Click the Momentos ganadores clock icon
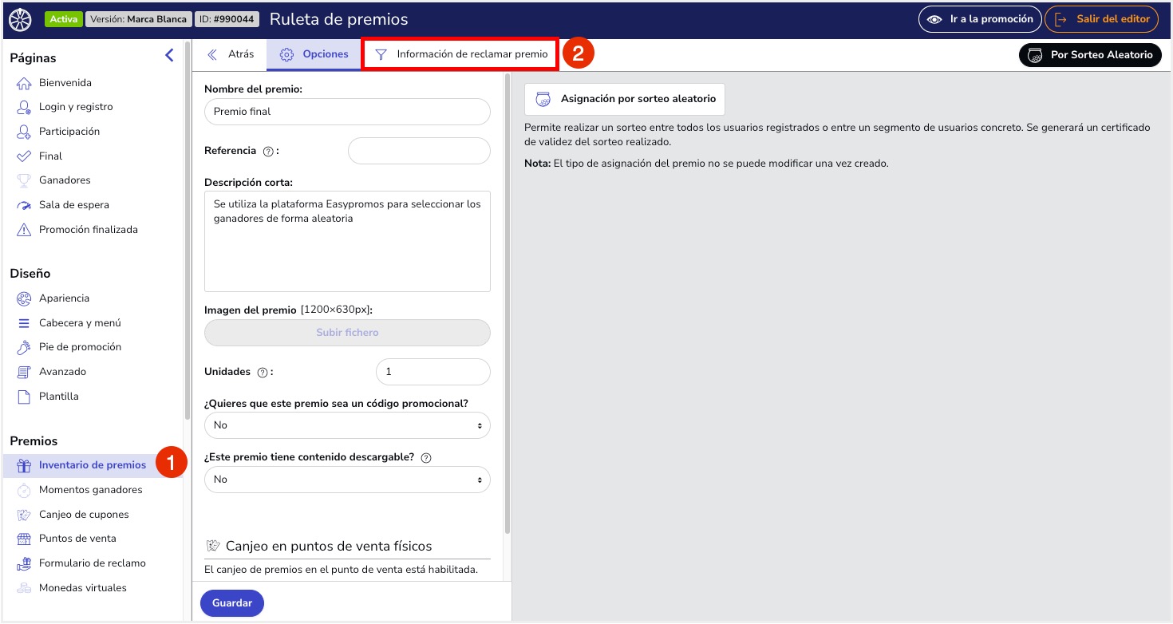The height and width of the screenshot is (624, 1173). pos(24,490)
